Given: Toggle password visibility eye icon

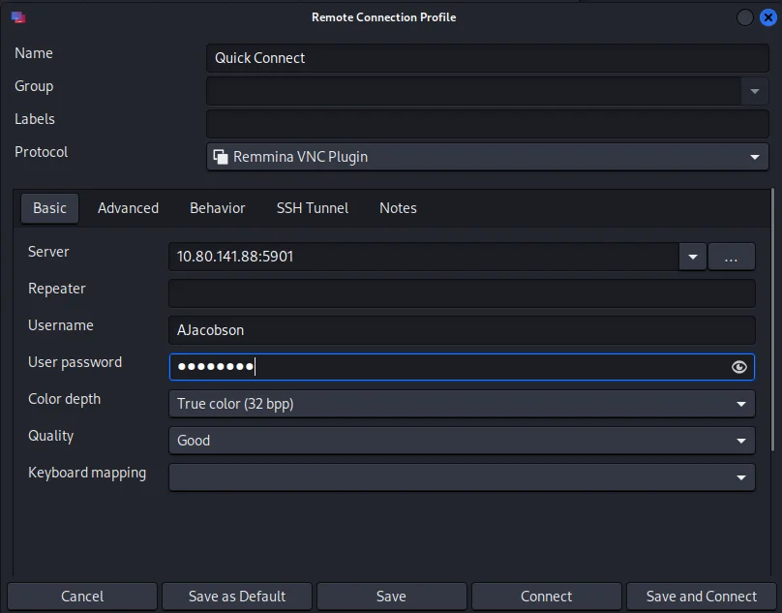Looking at the screenshot, I should coord(739,367).
